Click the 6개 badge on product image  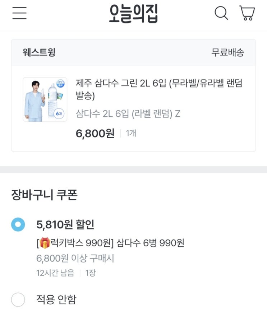coord(60,113)
